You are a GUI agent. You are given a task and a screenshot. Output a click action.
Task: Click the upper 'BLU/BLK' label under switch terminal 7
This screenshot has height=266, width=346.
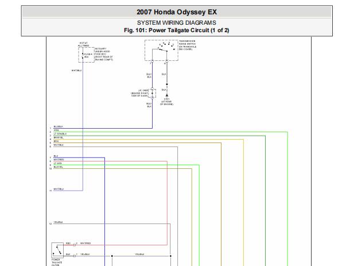click(x=149, y=76)
